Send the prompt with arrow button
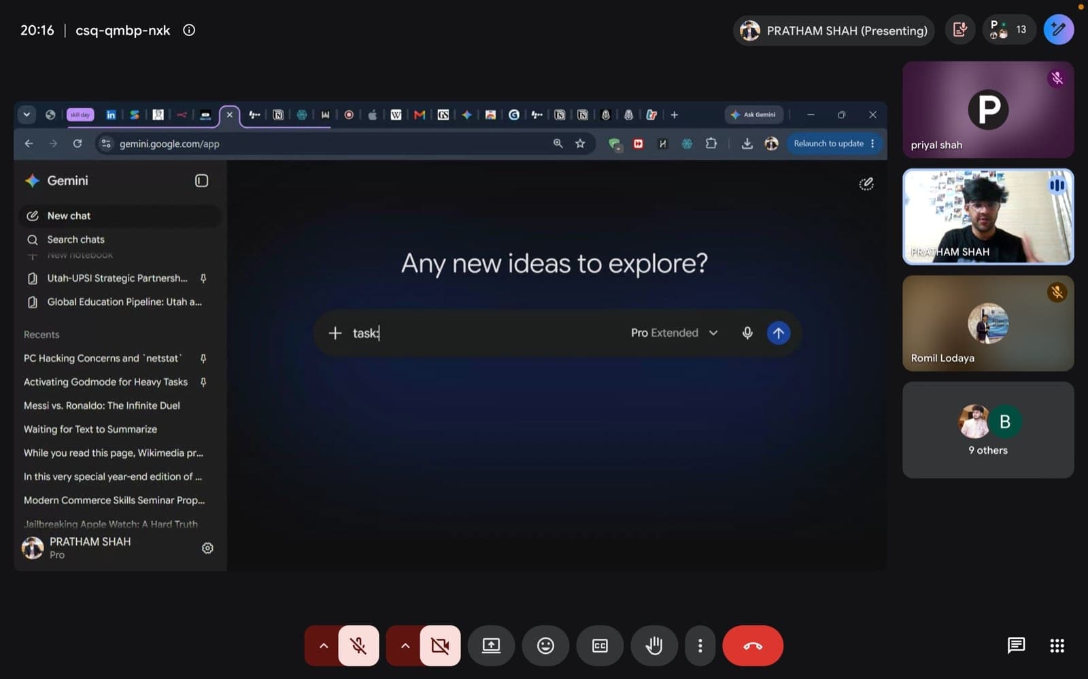 click(779, 333)
